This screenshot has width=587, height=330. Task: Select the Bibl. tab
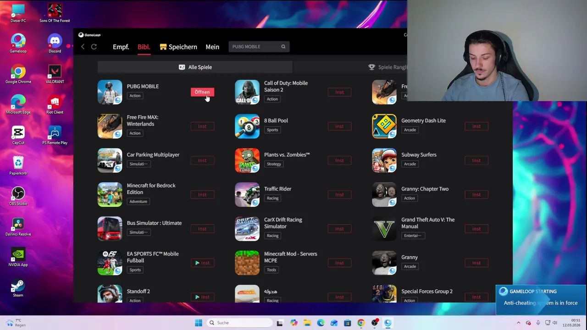[144, 47]
